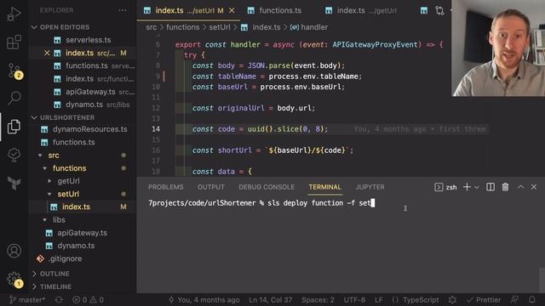Select the Terminal panel tab
This screenshot has height=306, width=545.
pyautogui.click(x=325, y=187)
